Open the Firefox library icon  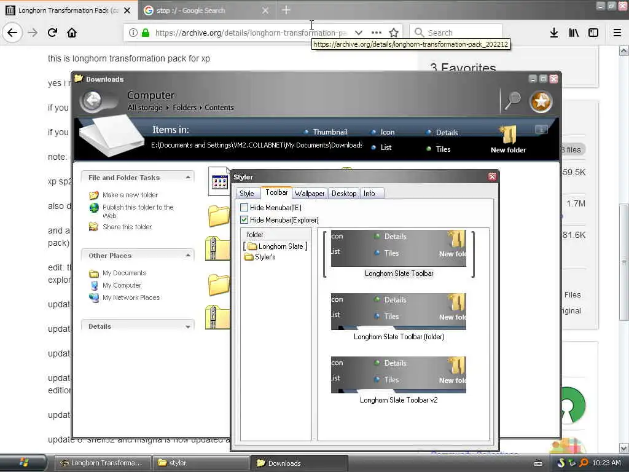pos(574,33)
